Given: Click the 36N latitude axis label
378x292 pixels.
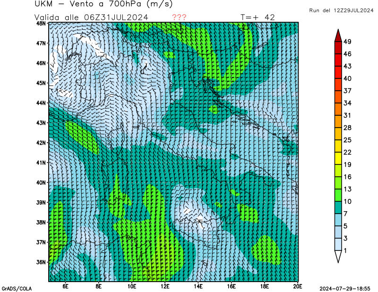Looking at the screenshot, I should coord(41,262).
